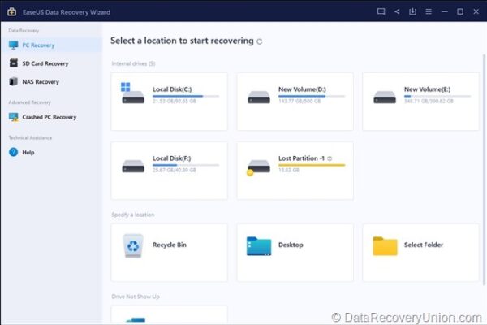
Task: Click the info icon beside Lost Partition -1
Action: point(330,159)
